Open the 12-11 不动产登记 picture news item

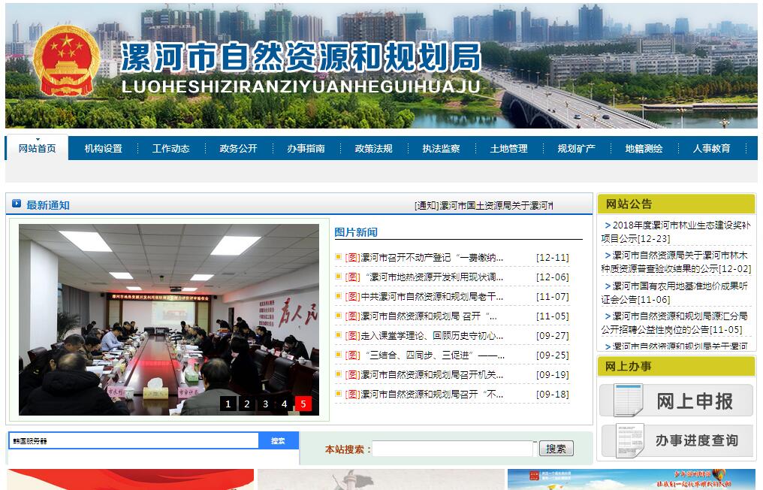[432, 258]
